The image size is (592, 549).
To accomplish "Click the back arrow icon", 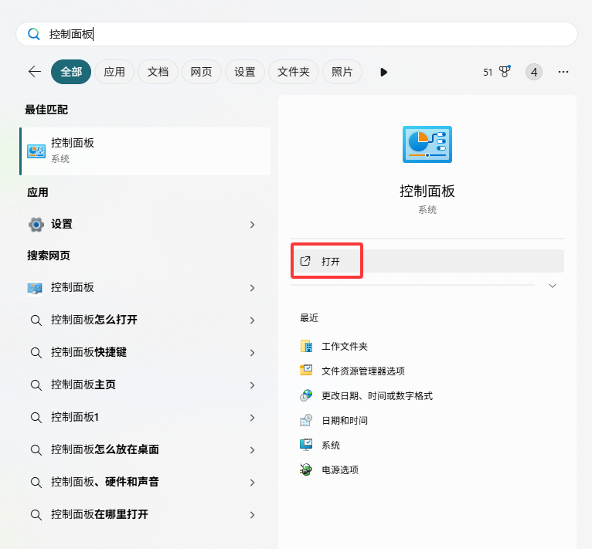I will [34, 72].
